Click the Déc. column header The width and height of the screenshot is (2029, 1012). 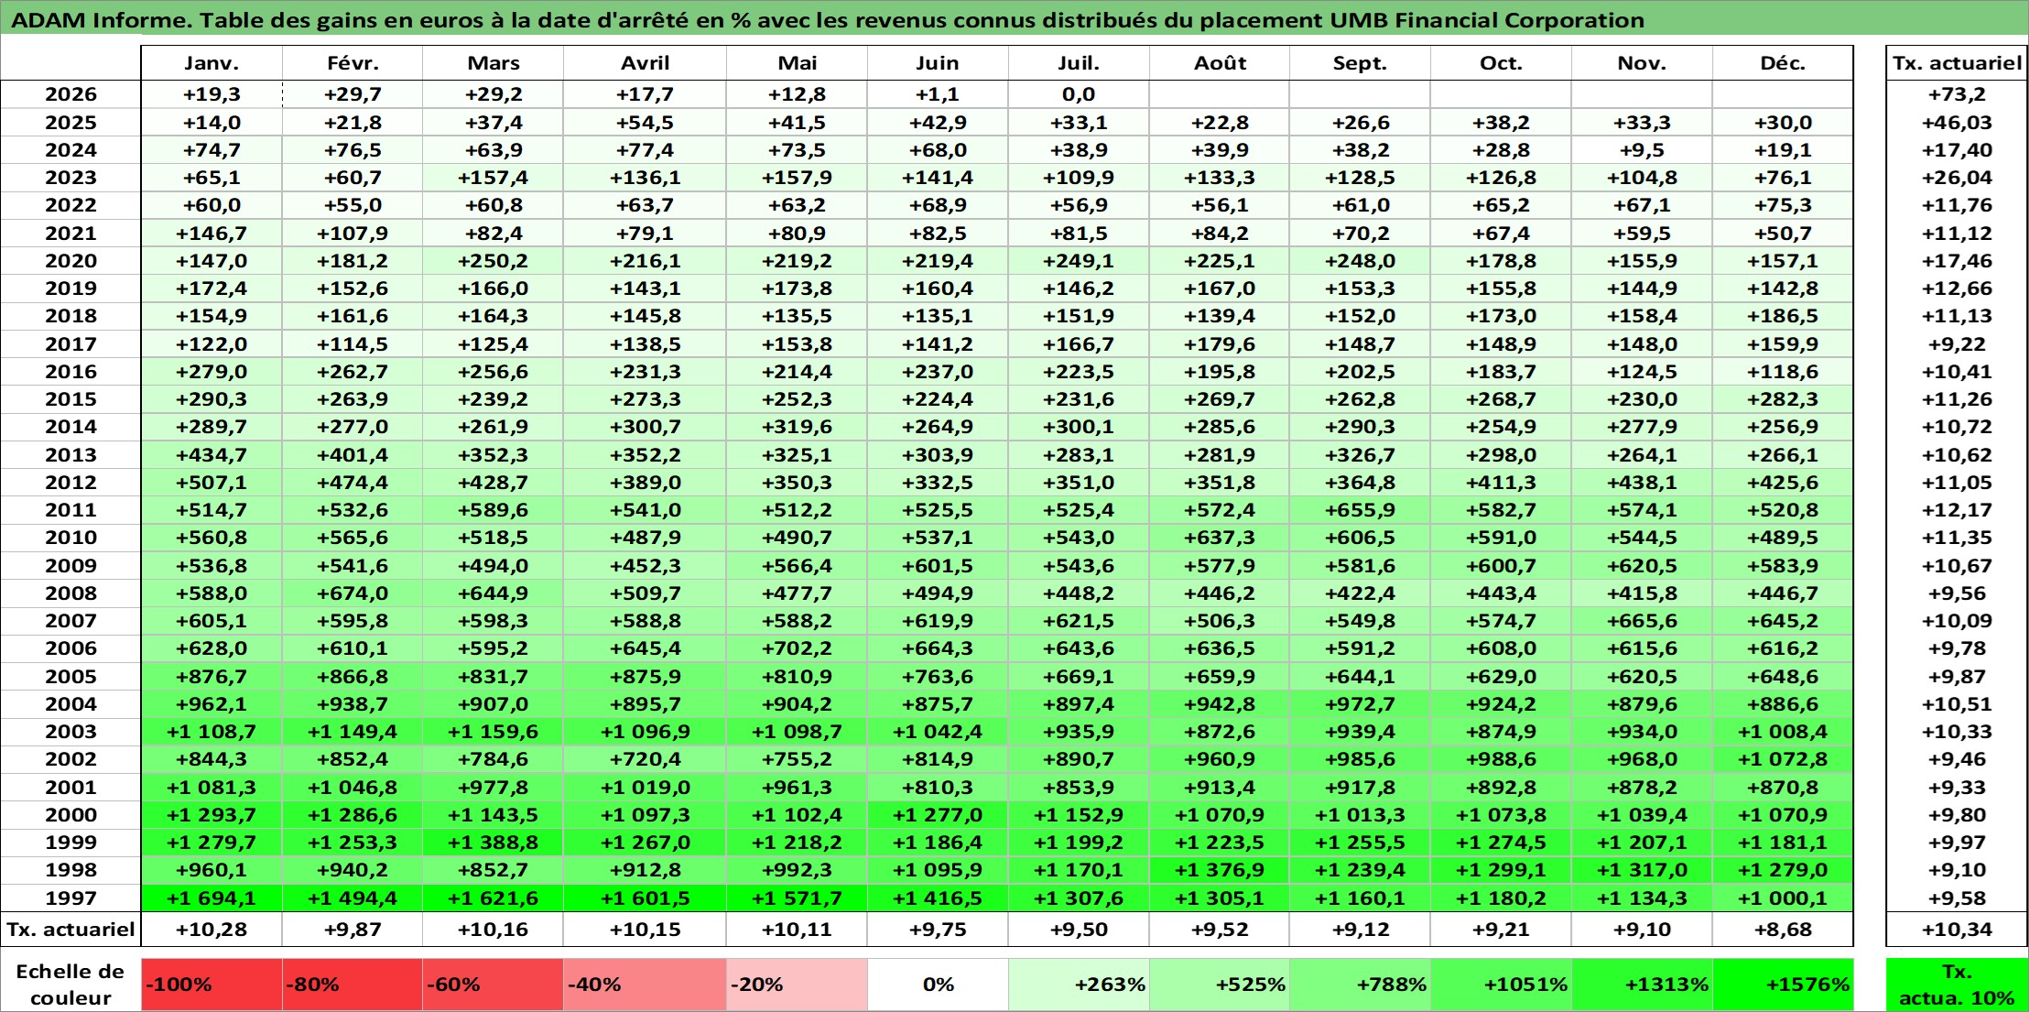click(x=1783, y=63)
